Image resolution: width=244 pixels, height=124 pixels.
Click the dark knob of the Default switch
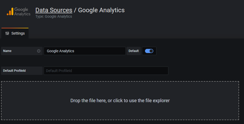tap(151, 51)
